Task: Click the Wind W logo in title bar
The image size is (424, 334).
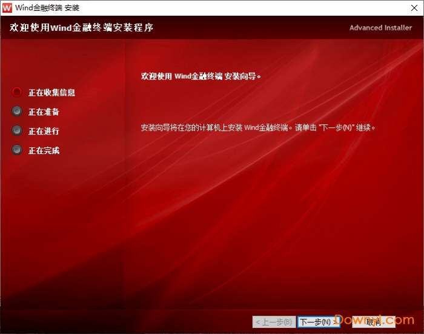Action: click(x=7, y=8)
